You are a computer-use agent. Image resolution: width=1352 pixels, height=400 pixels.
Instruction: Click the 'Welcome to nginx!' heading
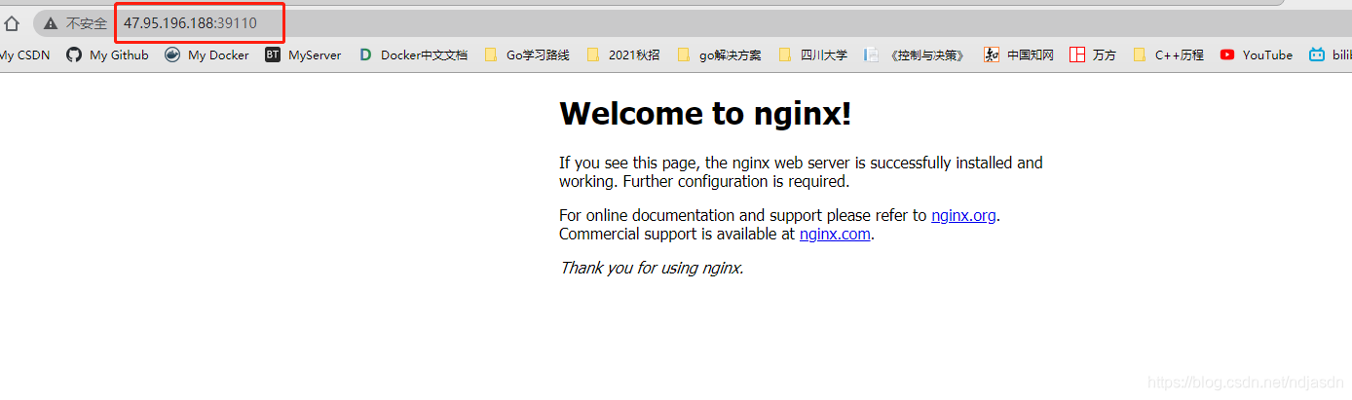tap(705, 114)
